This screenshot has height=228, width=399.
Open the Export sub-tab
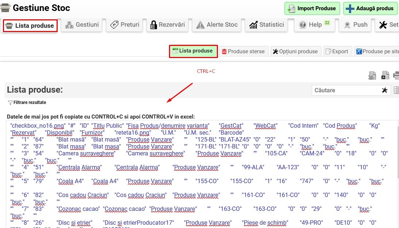point(338,51)
